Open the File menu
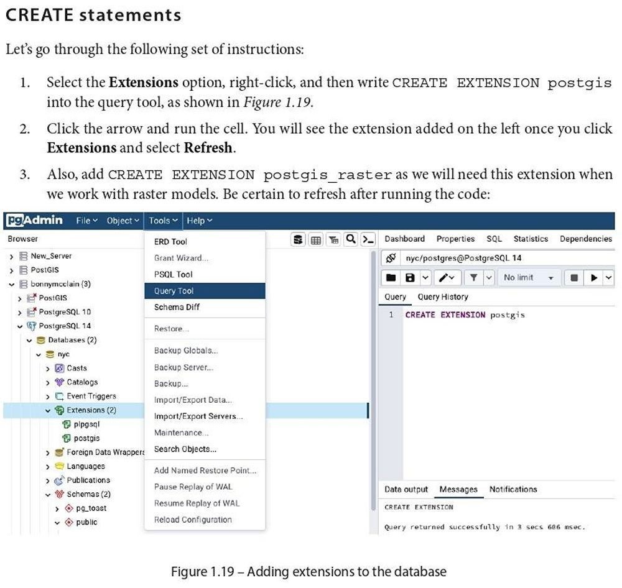Viewport: 622px width, 588px height. coord(87,221)
